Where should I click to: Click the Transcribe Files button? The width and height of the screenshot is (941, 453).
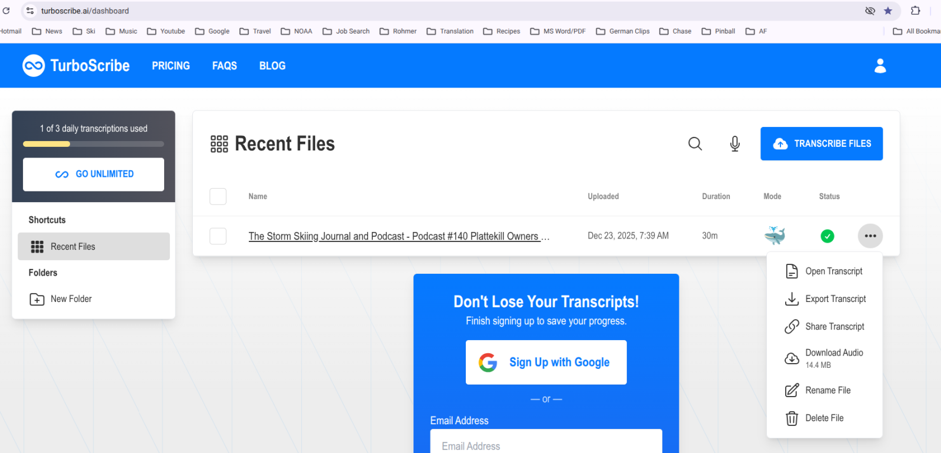tap(821, 144)
